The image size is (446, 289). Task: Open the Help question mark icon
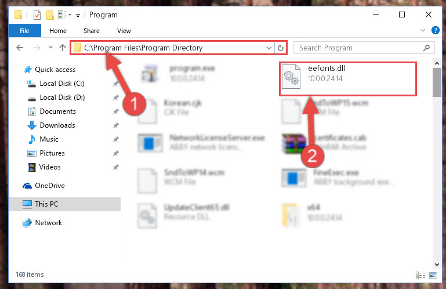click(x=435, y=30)
